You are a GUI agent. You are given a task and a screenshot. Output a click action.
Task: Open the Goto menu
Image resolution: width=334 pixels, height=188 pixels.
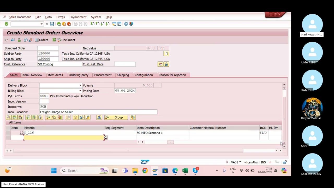pos(49,17)
